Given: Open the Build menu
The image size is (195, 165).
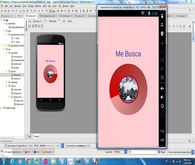Looking at the screenshot, I should (x=45, y=6).
